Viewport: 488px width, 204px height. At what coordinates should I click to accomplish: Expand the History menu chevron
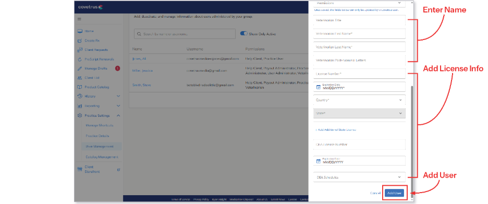(x=118, y=97)
